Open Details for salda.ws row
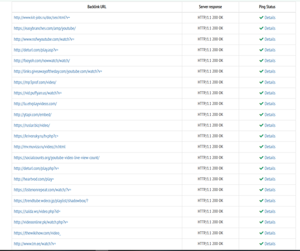The image size is (300, 251). 270,211
